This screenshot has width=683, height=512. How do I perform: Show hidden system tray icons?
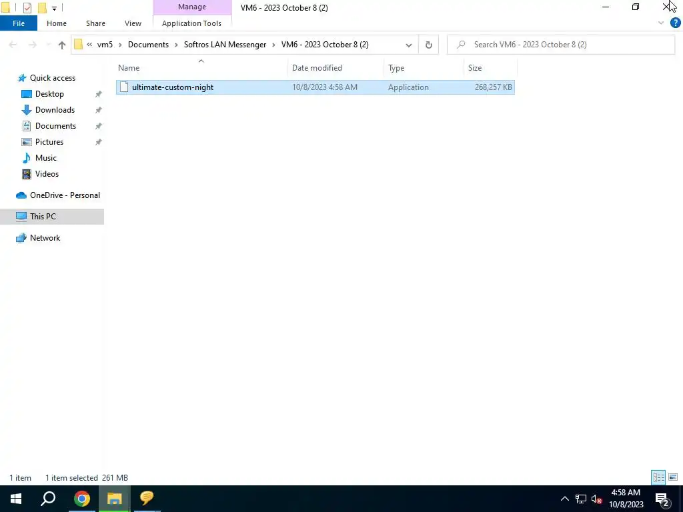(564, 499)
